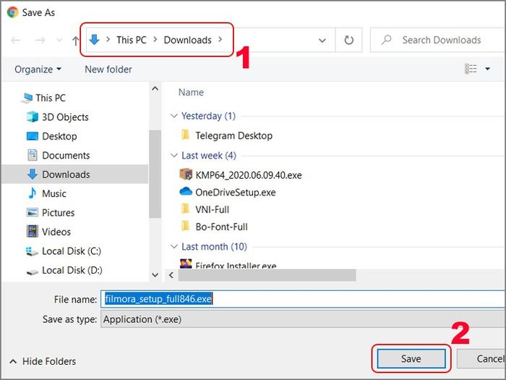Collapse the Last week (4) group
The width and height of the screenshot is (506, 380).
coord(174,156)
